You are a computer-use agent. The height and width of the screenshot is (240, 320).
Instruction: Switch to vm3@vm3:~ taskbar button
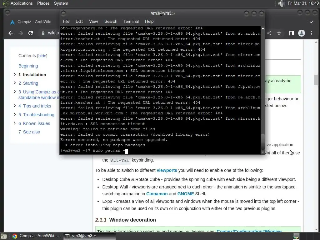pos(89,236)
